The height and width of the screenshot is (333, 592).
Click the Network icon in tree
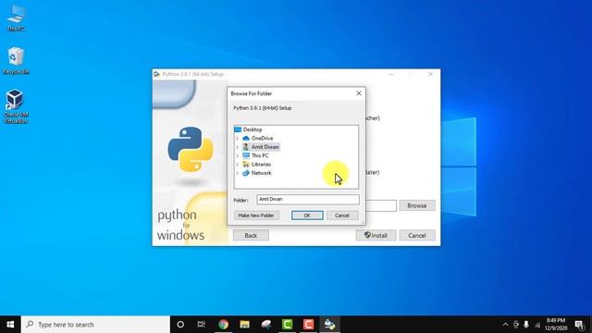(246, 173)
